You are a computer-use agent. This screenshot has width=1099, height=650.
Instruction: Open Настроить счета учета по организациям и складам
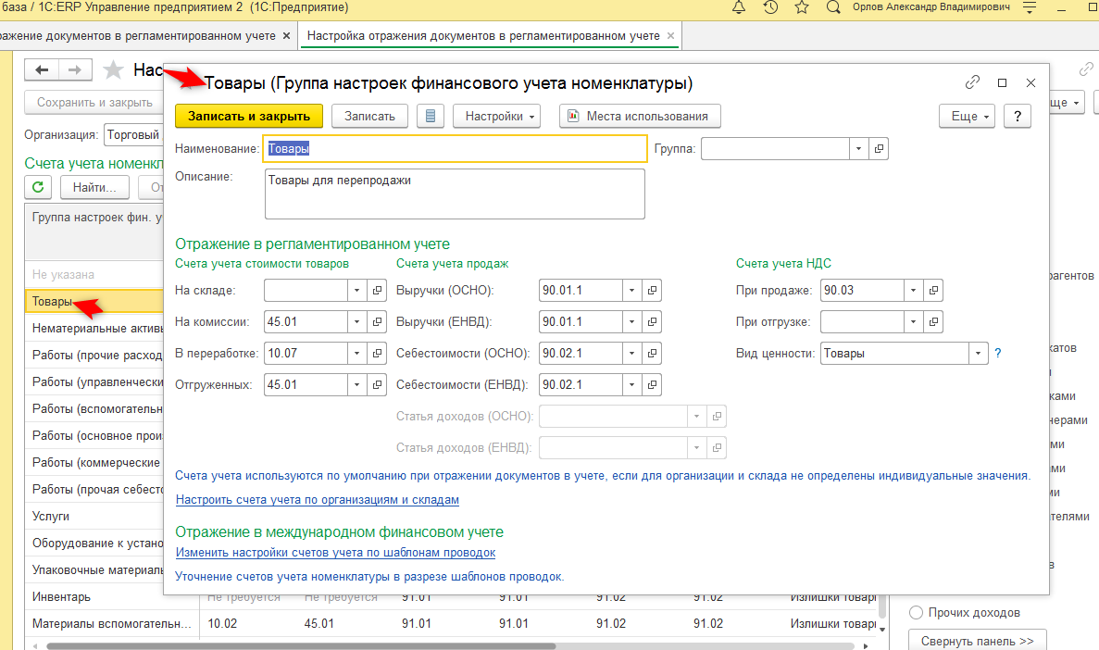click(x=318, y=499)
